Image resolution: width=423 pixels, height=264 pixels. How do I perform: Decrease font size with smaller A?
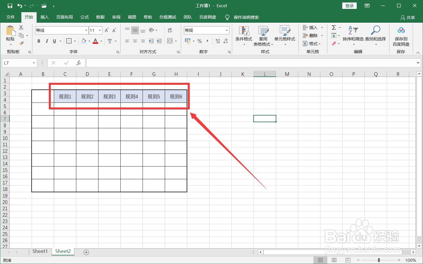click(x=114, y=30)
